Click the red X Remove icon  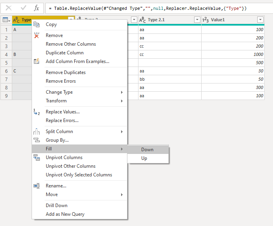click(37, 35)
